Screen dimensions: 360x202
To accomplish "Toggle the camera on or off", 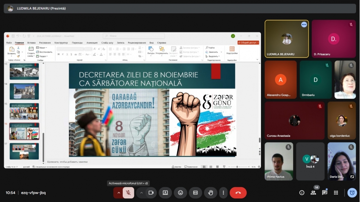I will (151, 193).
